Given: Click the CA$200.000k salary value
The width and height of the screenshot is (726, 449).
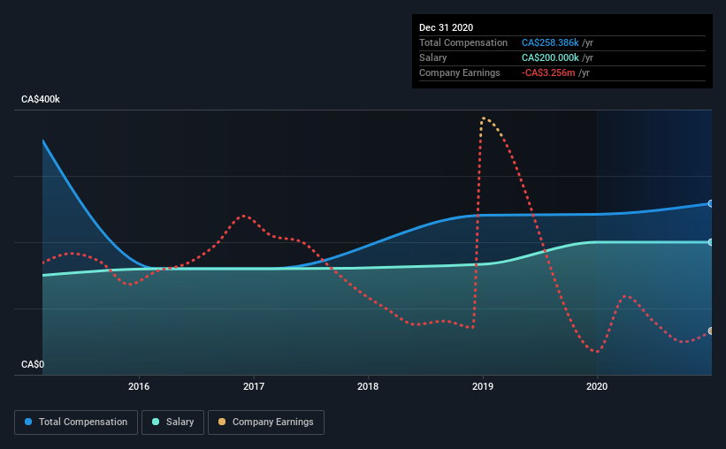Looking at the screenshot, I should [x=550, y=57].
